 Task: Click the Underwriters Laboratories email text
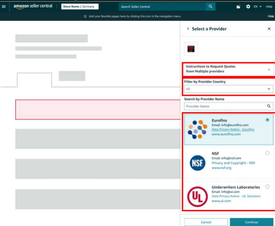click(x=226, y=192)
